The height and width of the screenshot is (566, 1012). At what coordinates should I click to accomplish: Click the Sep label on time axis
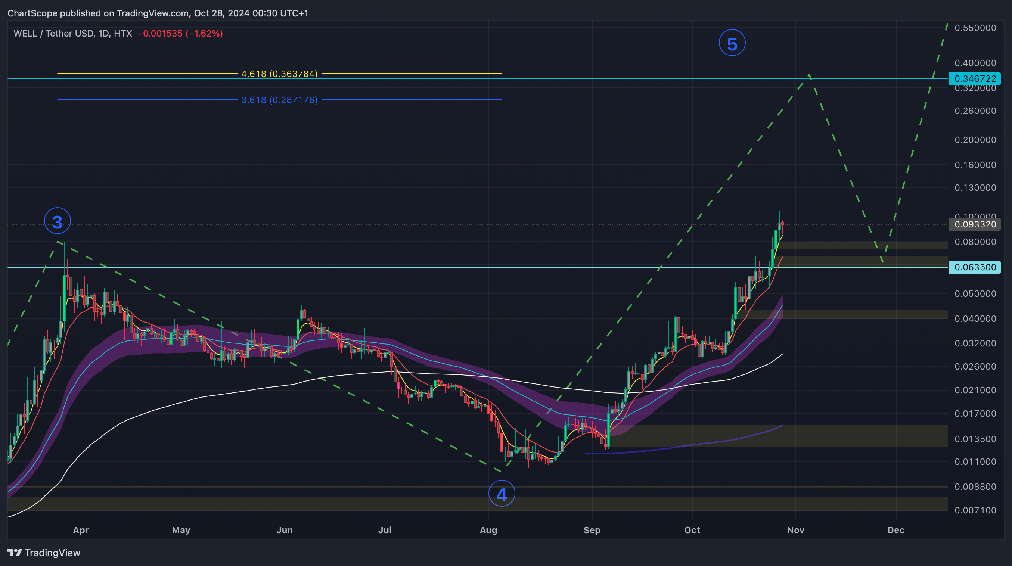point(592,530)
